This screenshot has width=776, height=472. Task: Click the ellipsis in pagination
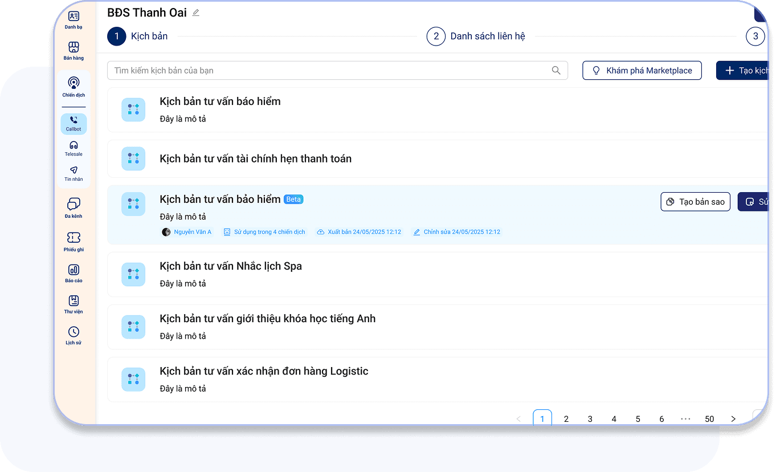(x=685, y=418)
